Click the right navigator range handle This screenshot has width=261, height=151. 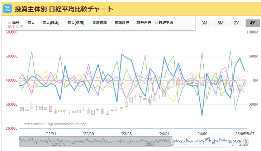247,142
